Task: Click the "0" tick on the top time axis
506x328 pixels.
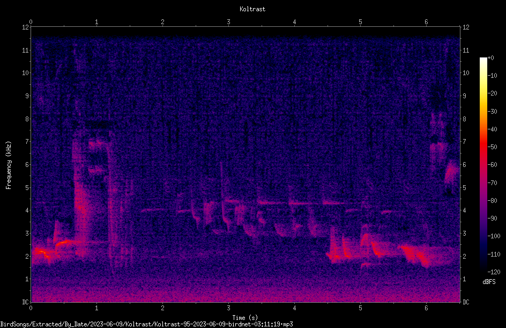Action: pyautogui.click(x=31, y=22)
